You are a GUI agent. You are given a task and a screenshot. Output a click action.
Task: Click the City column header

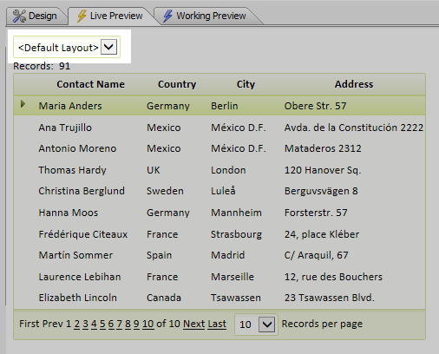pyautogui.click(x=246, y=84)
